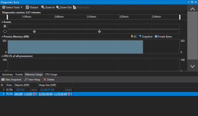Click the scroll up arrow of graphs panel
The image size is (198, 116).
[x=192, y=9]
